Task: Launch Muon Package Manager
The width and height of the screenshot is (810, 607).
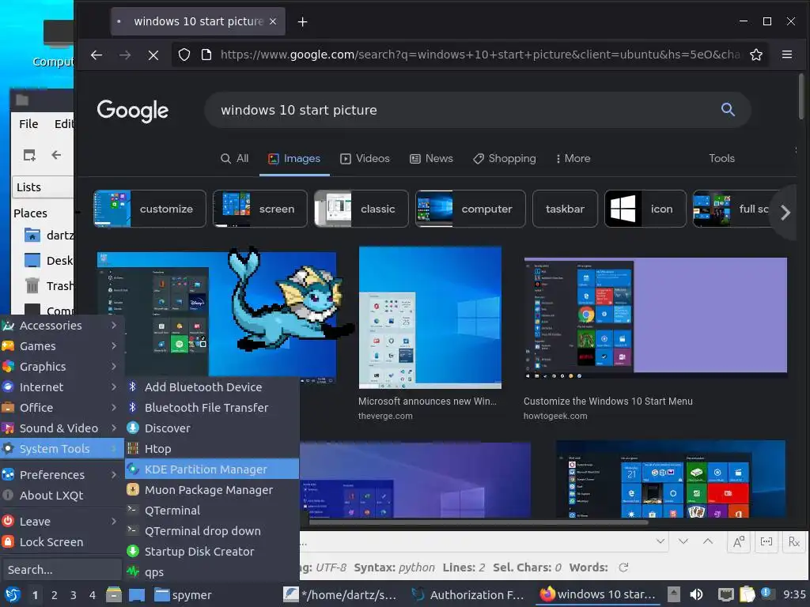Action: point(212,490)
